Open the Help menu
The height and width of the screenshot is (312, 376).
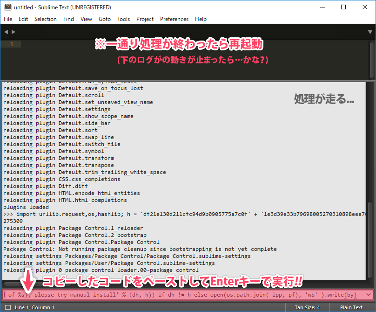click(x=201, y=19)
